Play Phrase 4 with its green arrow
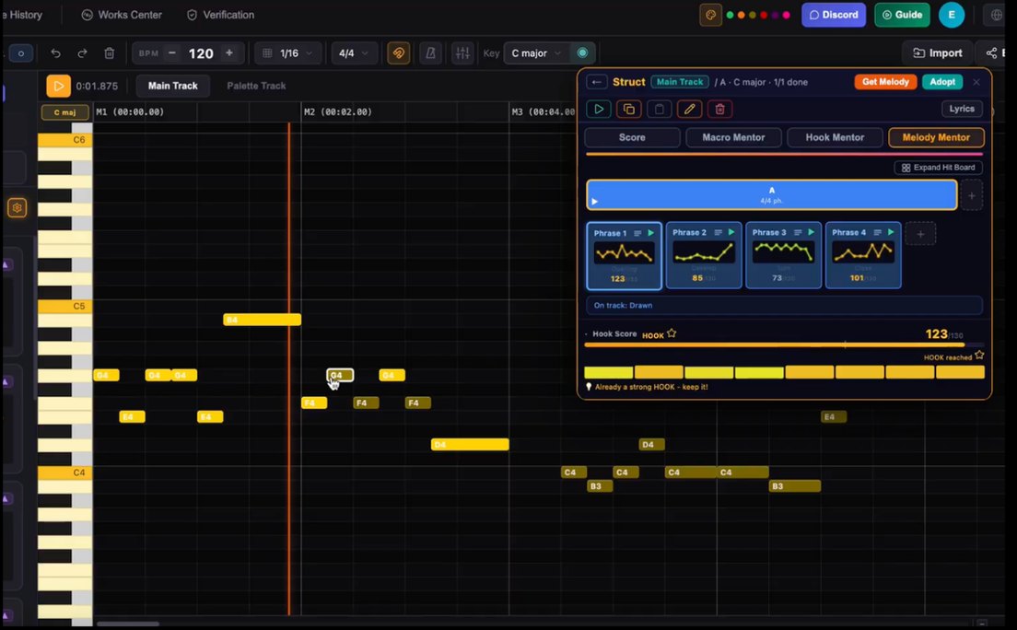Viewport: 1017px width, 630px height. pos(891,232)
